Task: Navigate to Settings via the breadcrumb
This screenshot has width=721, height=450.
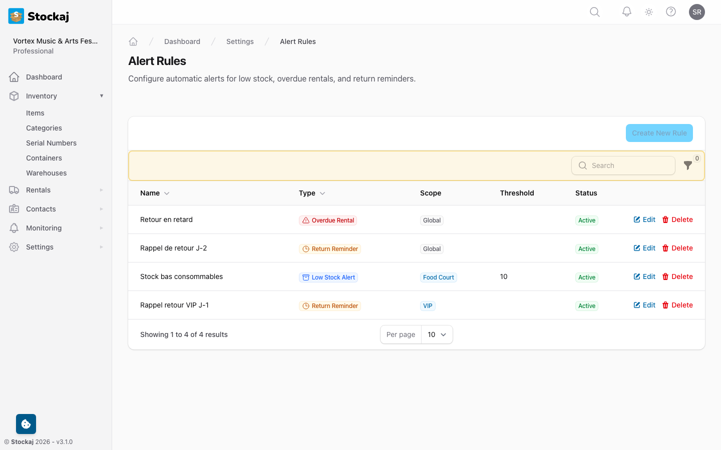Action: pos(240,41)
